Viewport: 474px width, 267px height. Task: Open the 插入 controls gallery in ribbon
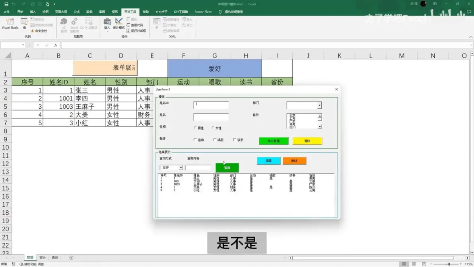[x=107, y=23]
